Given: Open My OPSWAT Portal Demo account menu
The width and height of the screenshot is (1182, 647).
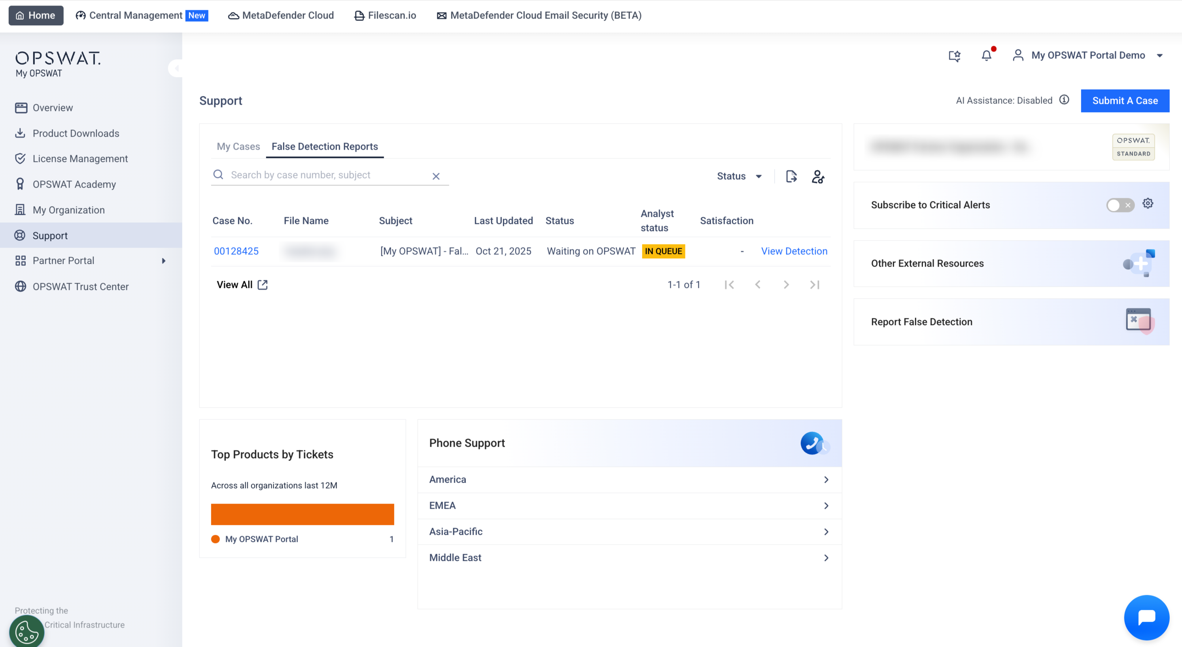Looking at the screenshot, I should (1088, 55).
